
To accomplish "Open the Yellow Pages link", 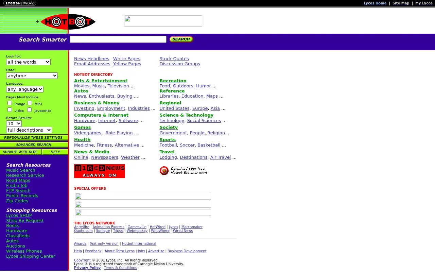I will coord(127,64).
